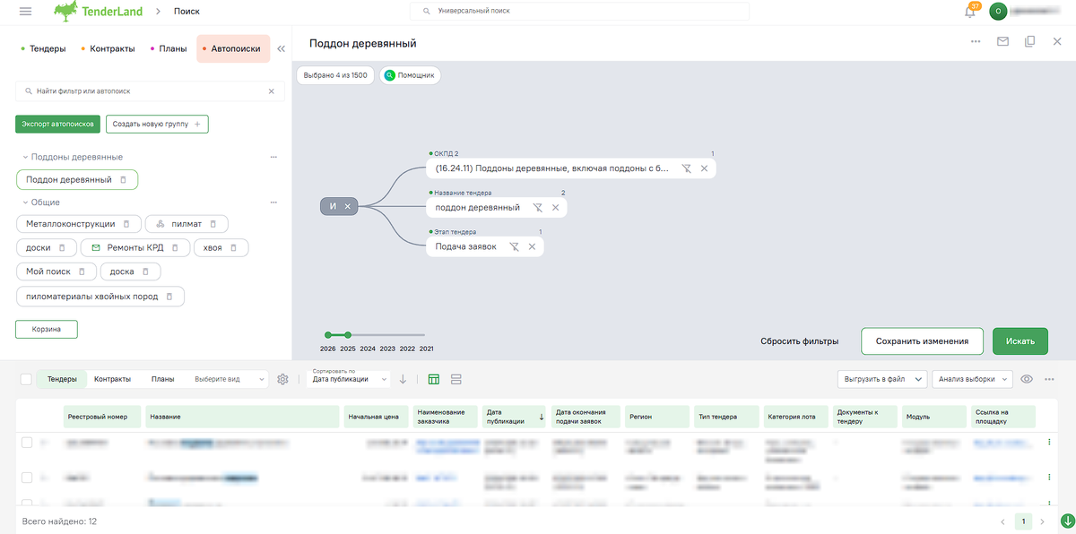Click the hamburger menu icon
This screenshot has height=534, width=1076.
(x=25, y=12)
